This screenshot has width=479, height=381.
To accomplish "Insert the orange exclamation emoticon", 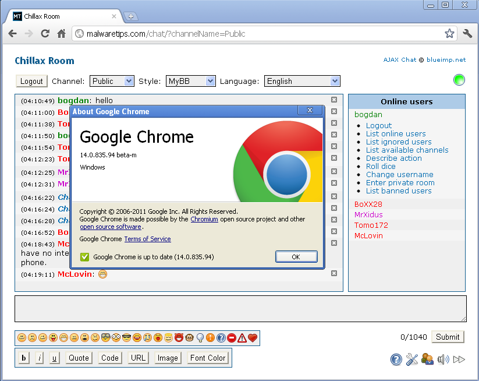I will [x=210, y=337].
